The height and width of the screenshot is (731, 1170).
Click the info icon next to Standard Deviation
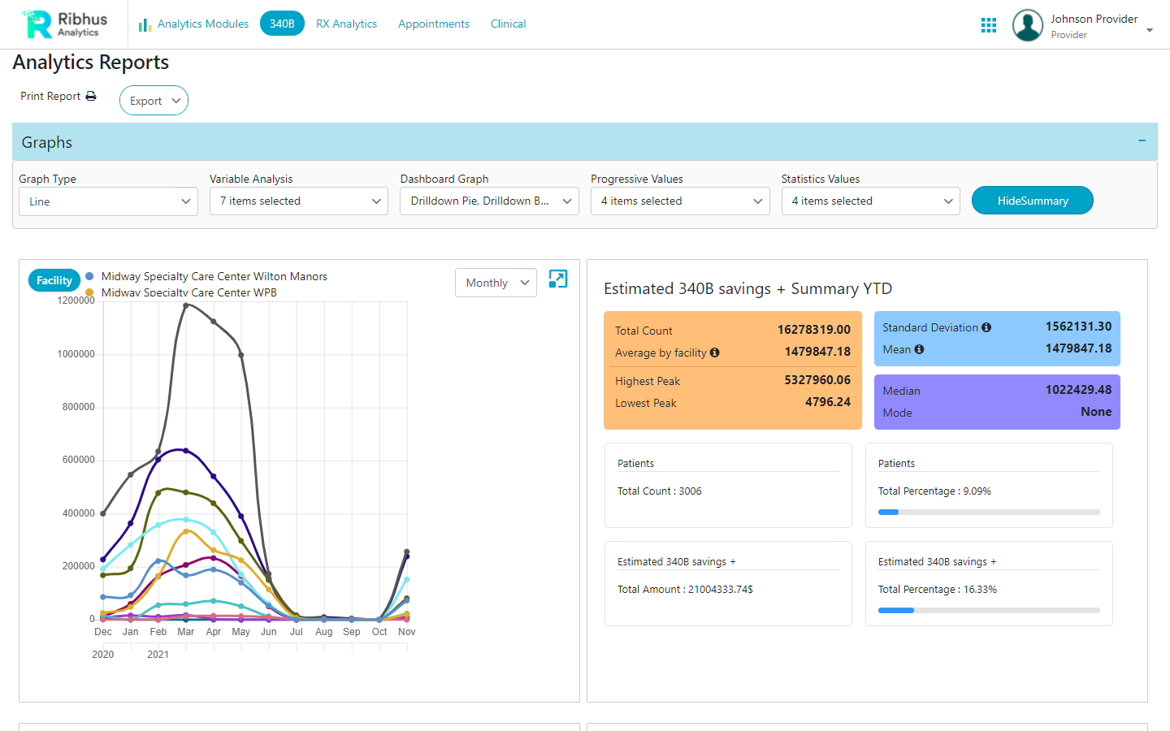tap(986, 327)
